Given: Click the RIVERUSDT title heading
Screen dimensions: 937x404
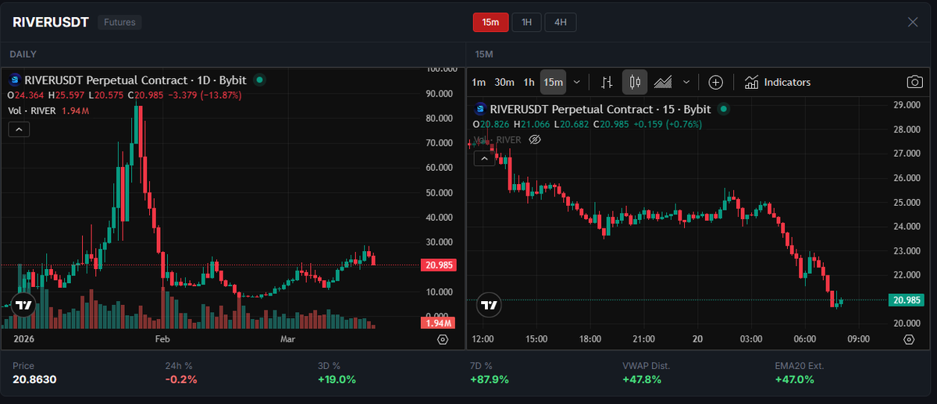Looking at the screenshot, I should click(x=50, y=22).
